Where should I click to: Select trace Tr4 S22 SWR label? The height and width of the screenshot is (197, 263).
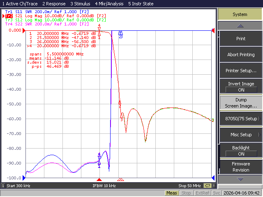tap(47, 24)
